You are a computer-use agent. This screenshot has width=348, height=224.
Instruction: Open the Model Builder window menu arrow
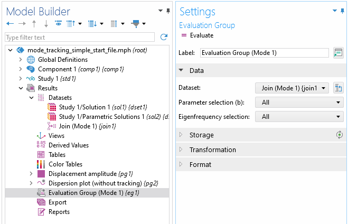161,11
